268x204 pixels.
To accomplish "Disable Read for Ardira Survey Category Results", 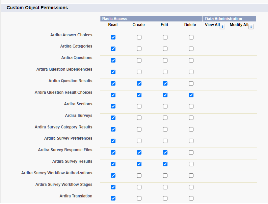I will [x=113, y=129].
